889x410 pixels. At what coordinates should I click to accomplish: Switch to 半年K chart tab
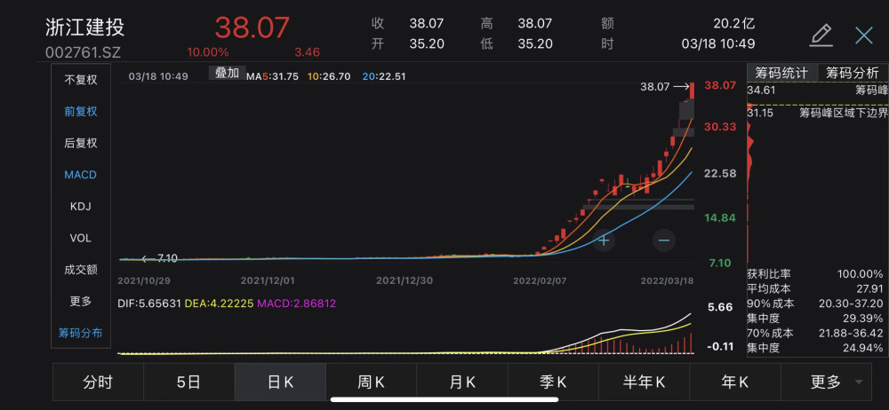(644, 382)
